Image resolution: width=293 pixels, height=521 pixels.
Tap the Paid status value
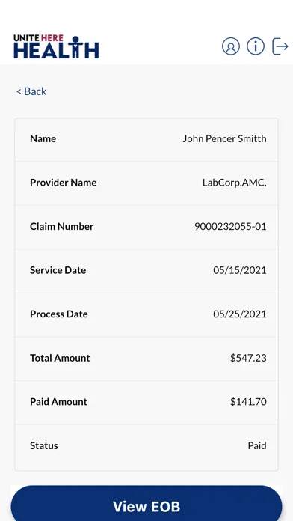tap(257, 445)
